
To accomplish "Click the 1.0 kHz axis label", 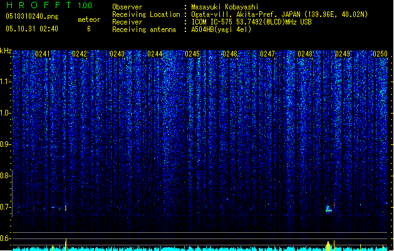I will pyautogui.click(x=5, y=113).
